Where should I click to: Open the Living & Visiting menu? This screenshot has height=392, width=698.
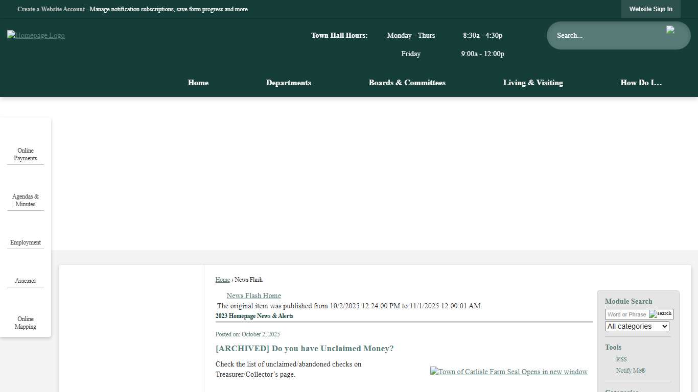pyautogui.click(x=532, y=83)
